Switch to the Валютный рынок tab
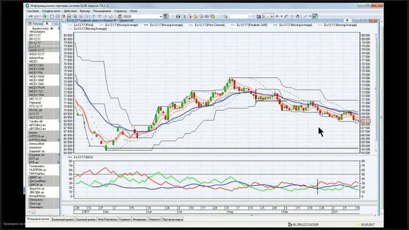409x230 pixels. point(63,220)
